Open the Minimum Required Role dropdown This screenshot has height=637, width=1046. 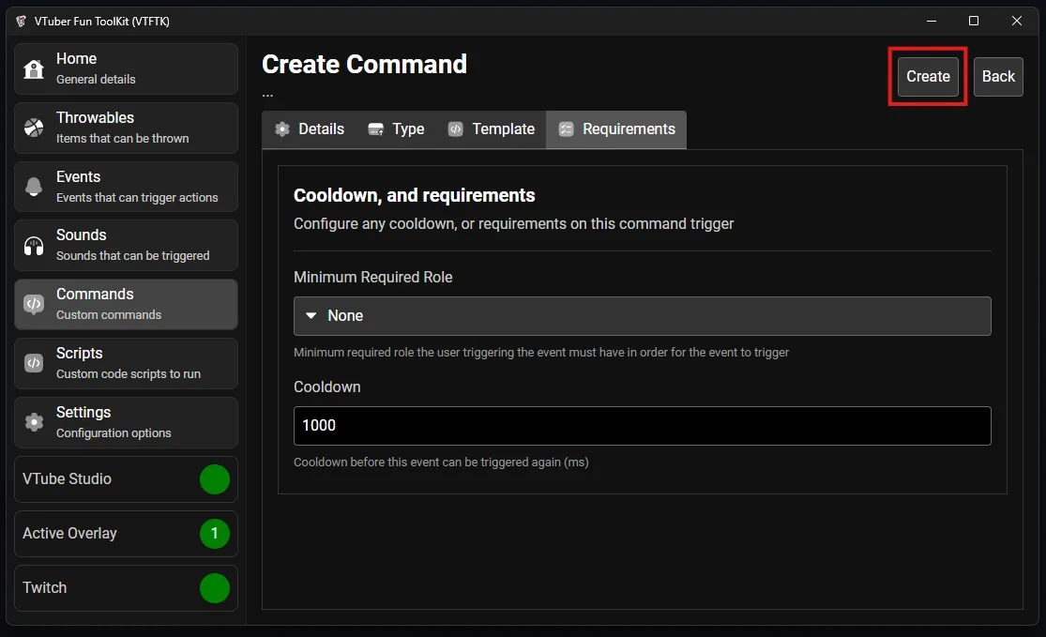click(x=642, y=316)
